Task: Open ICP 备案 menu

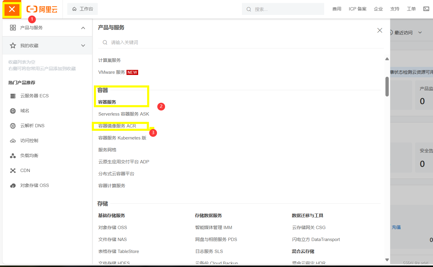Action: coord(358,9)
